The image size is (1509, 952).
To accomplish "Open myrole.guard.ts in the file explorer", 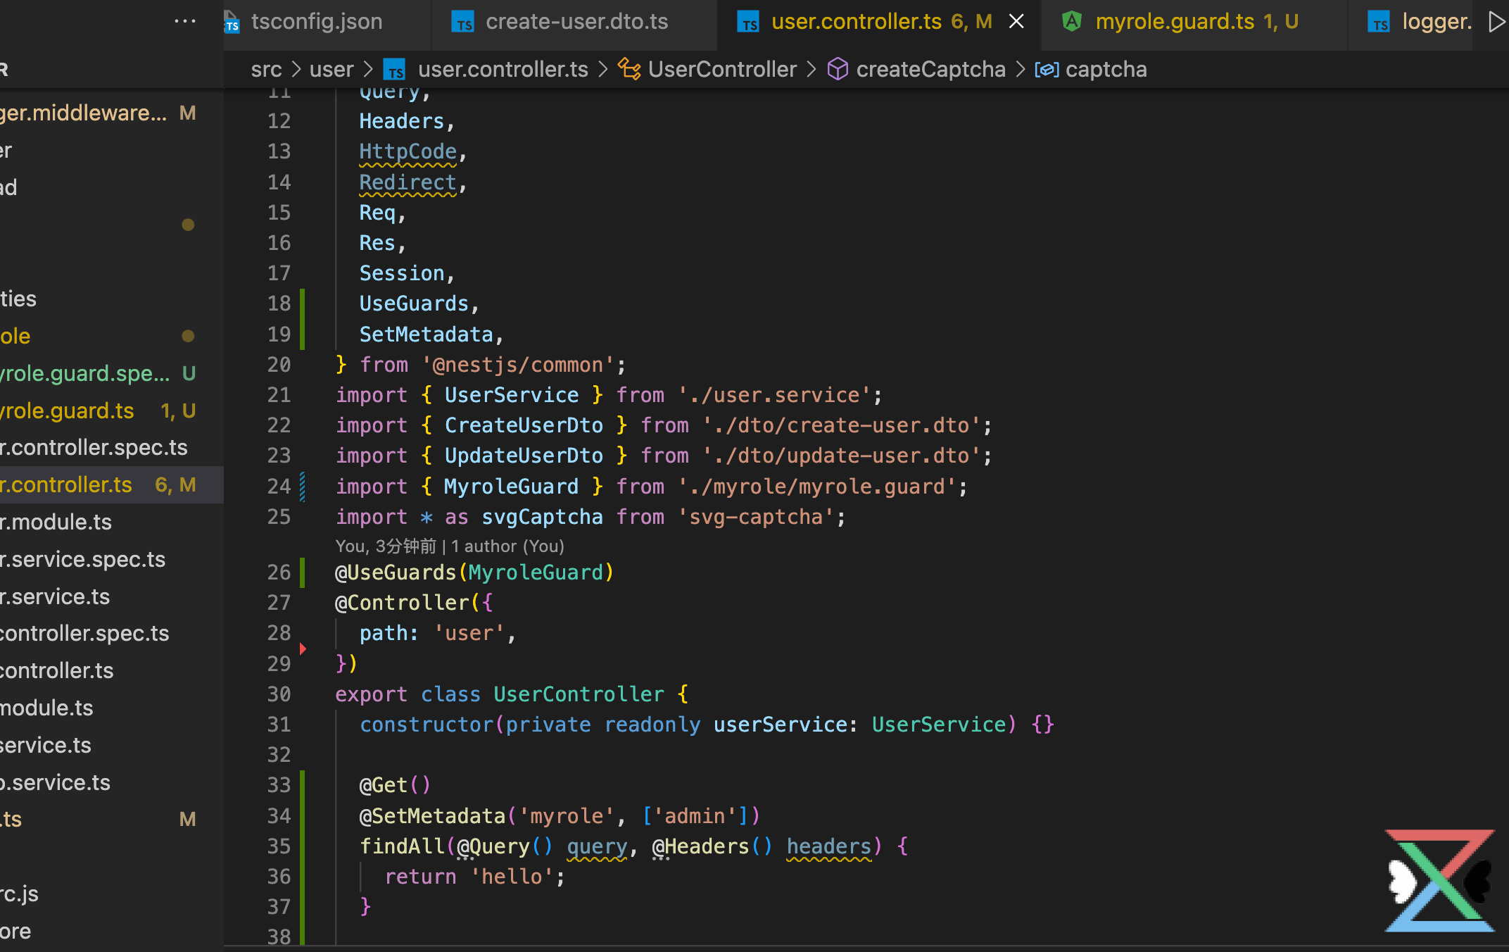I will point(68,411).
